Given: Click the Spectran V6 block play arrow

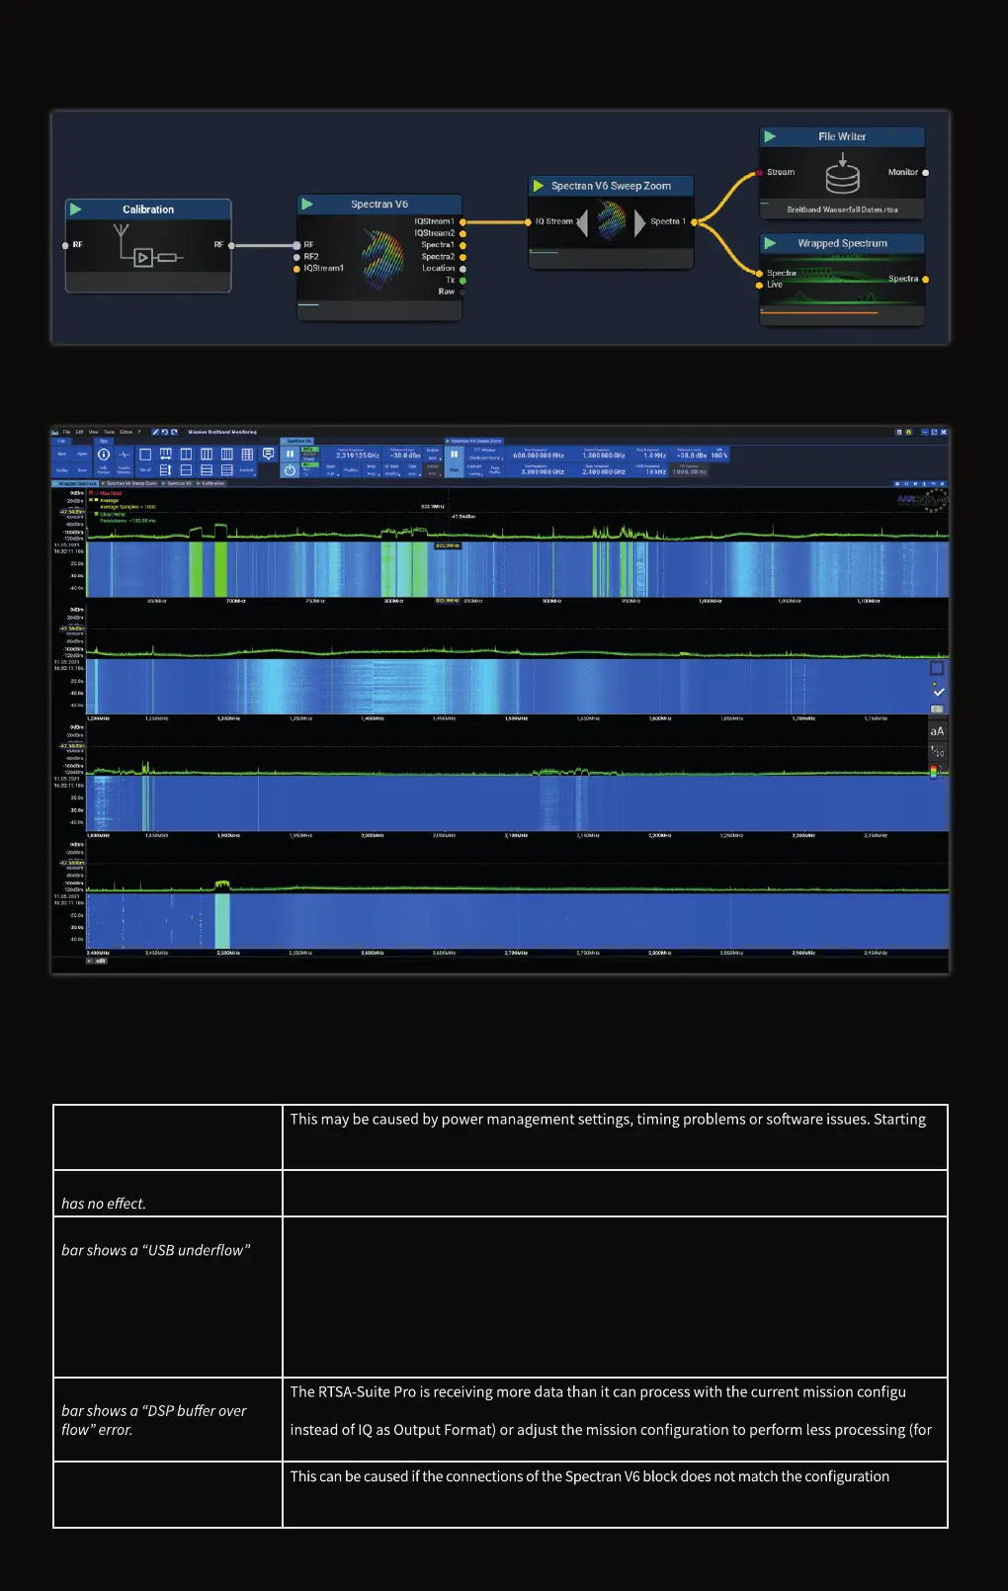Looking at the screenshot, I should click(307, 204).
